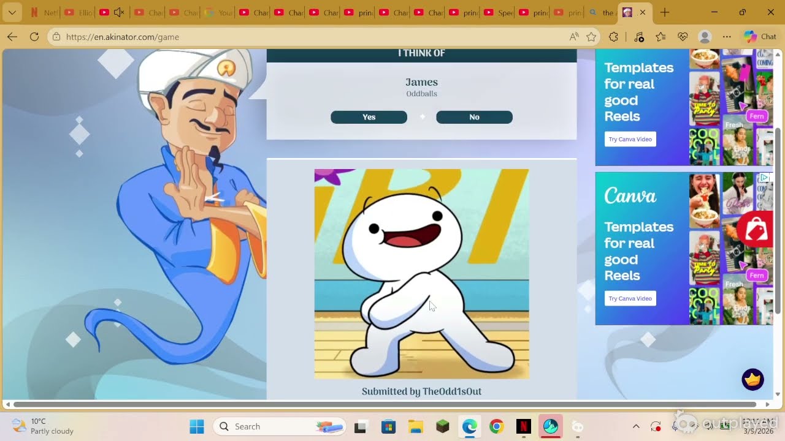Click the Canva logo in lower ad

click(x=630, y=196)
